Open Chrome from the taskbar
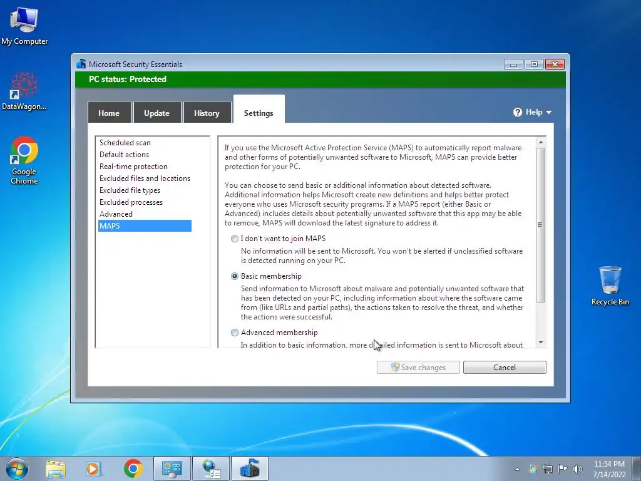The width and height of the screenshot is (641, 481). 133,469
